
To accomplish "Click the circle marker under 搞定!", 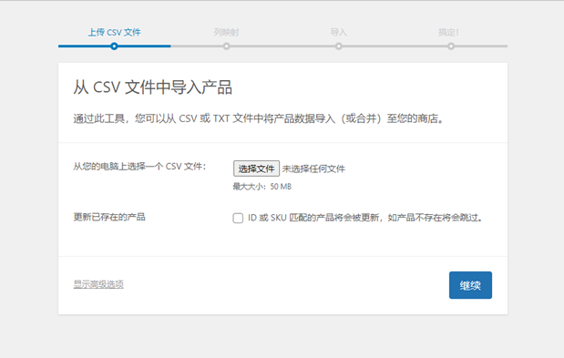I will click(x=451, y=46).
